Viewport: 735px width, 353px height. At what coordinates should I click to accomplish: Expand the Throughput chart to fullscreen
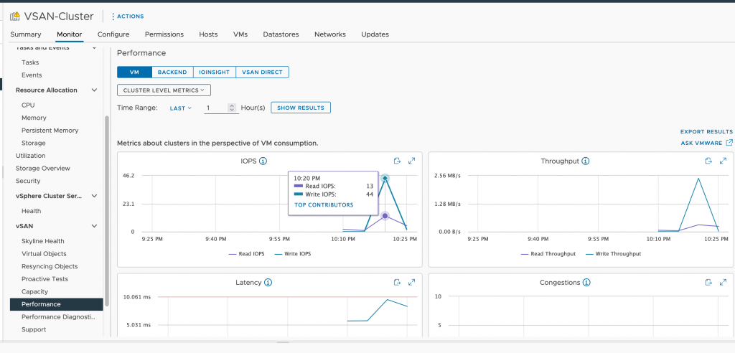[x=723, y=161]
